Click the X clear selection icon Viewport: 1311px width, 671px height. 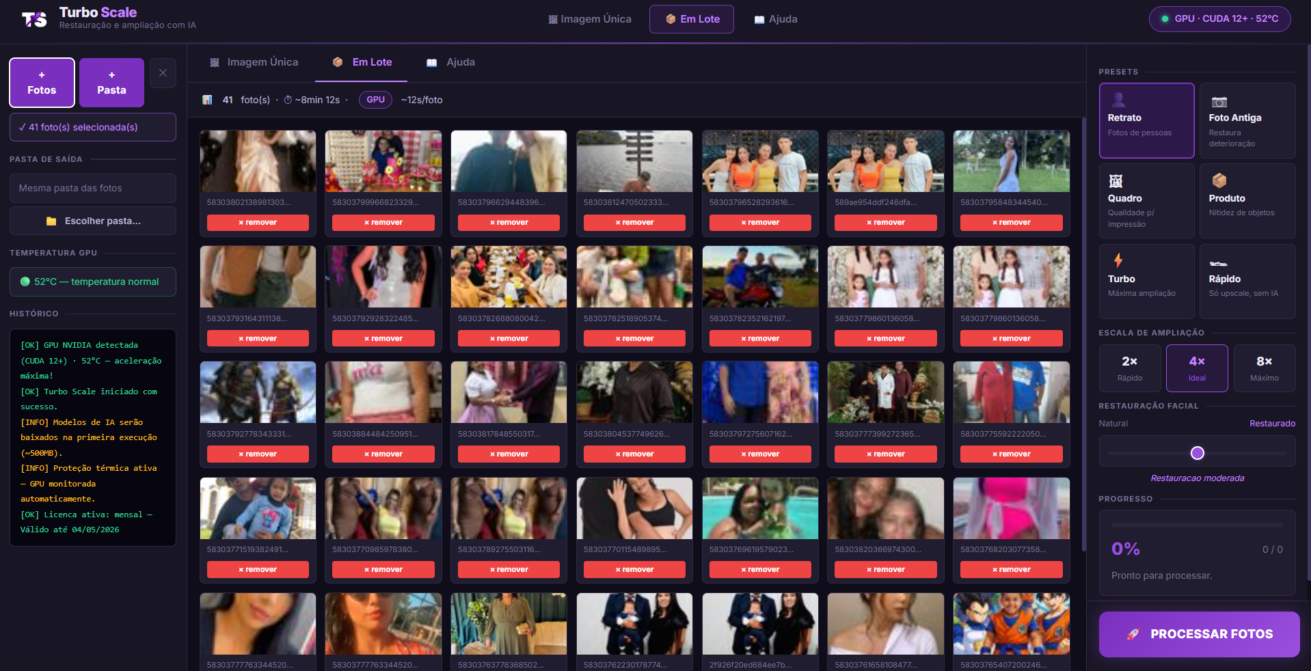[163, 73]
